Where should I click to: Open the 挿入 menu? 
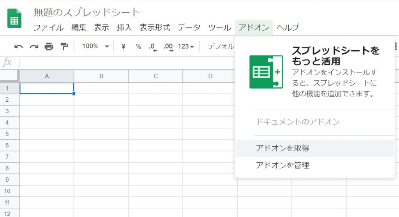pyautogui.click(x=124, y=28)
